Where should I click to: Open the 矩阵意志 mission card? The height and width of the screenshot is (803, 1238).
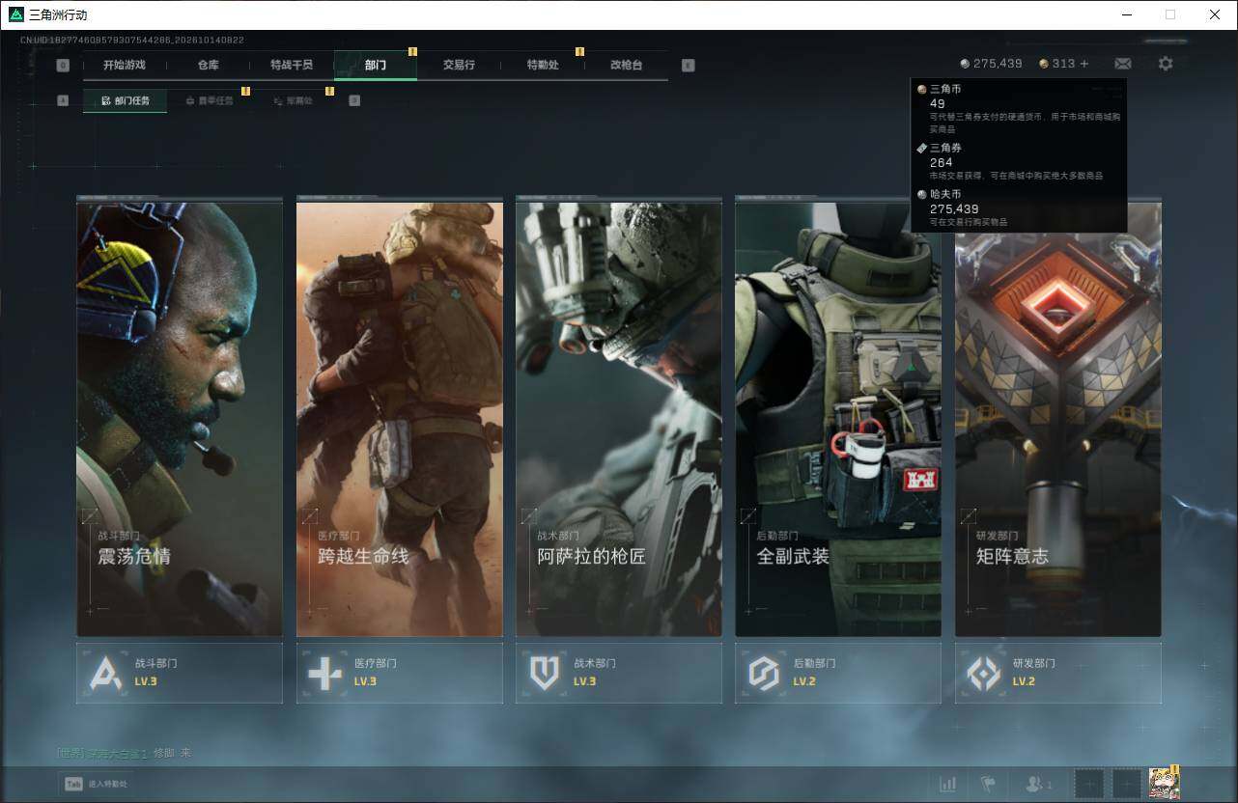[x=1058, y=417]
